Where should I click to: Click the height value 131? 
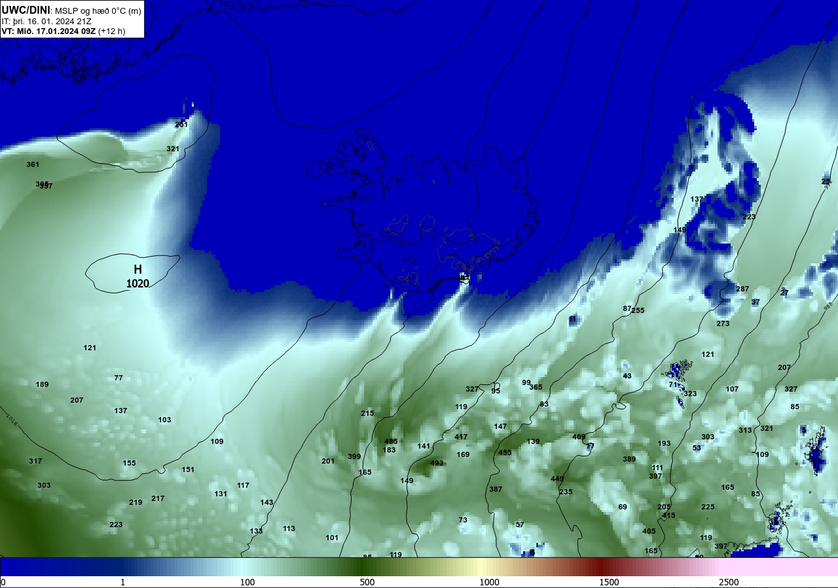(221, 494)
